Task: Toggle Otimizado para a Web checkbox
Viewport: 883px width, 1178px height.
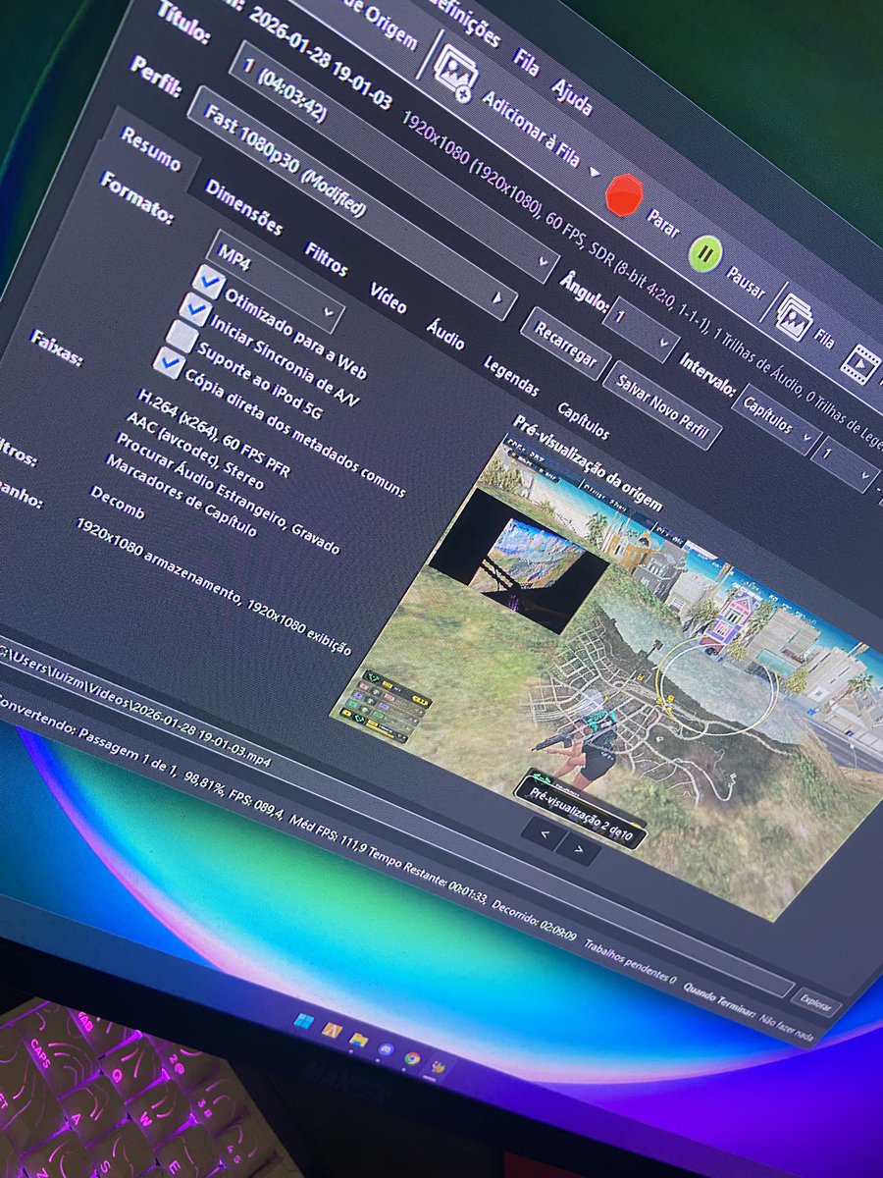Action: coord(209,281)
